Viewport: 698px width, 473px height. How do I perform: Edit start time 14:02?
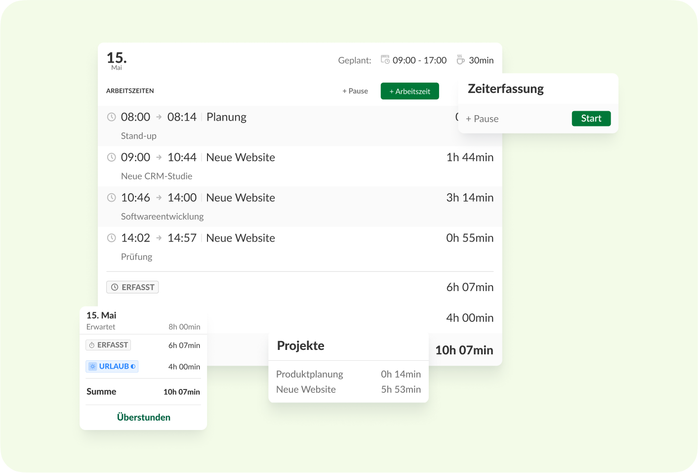point(135,238)
